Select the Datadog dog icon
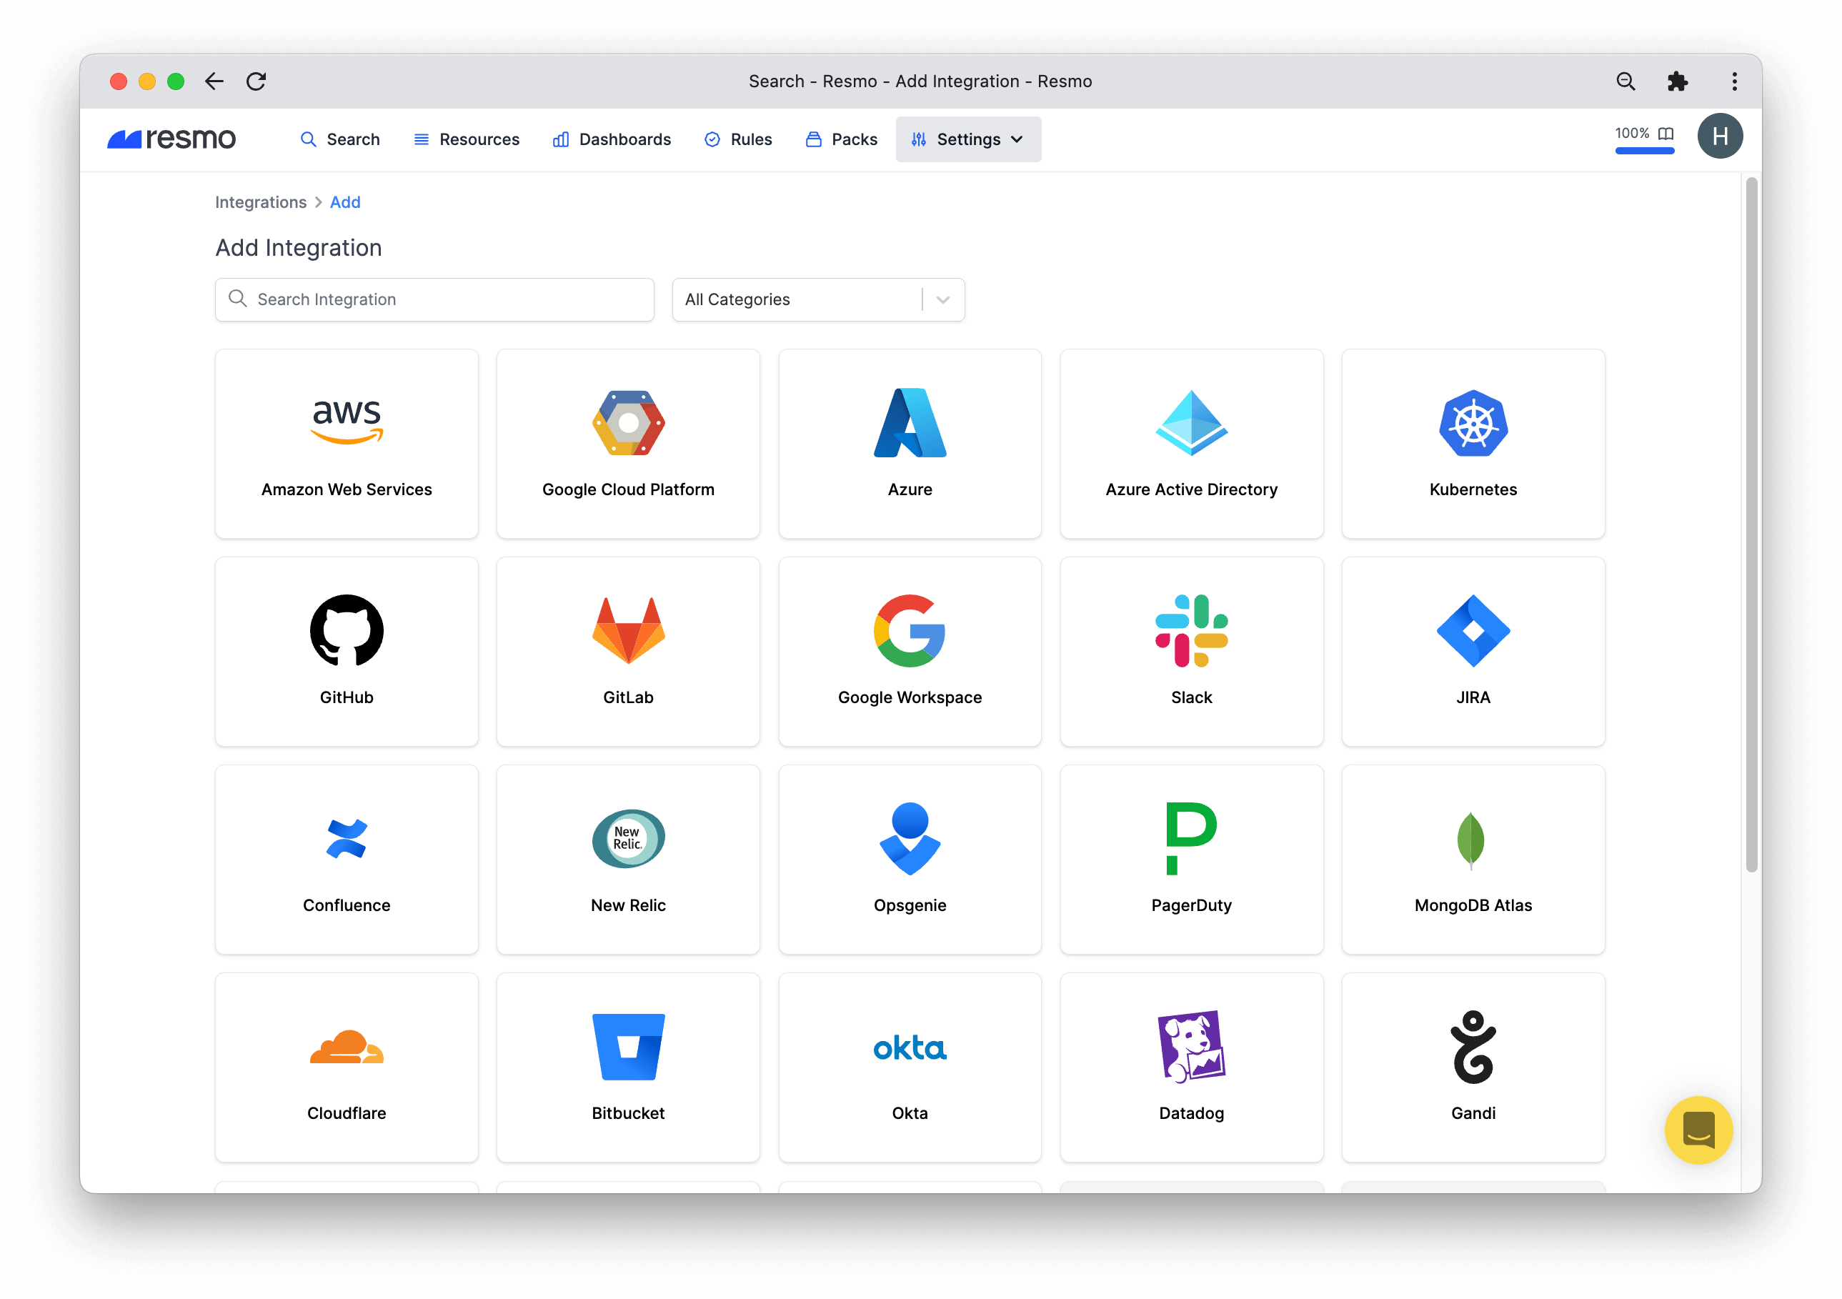The width and height of the screenshot is (1842, 1299). point(1191,1045)
